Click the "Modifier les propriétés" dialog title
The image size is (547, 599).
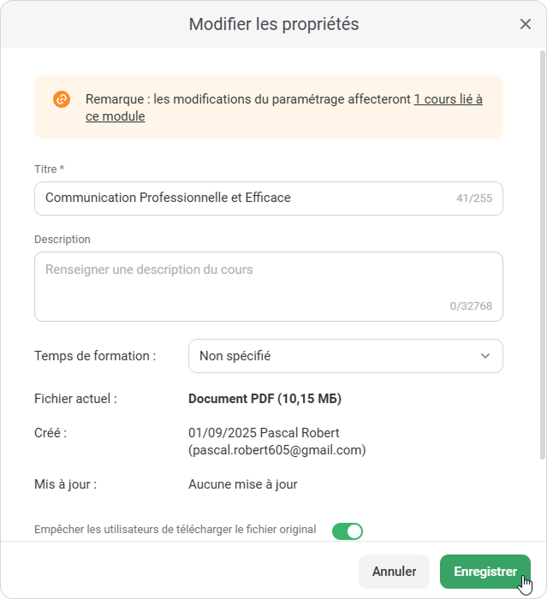pyautogui.click(x=274, y=24)
